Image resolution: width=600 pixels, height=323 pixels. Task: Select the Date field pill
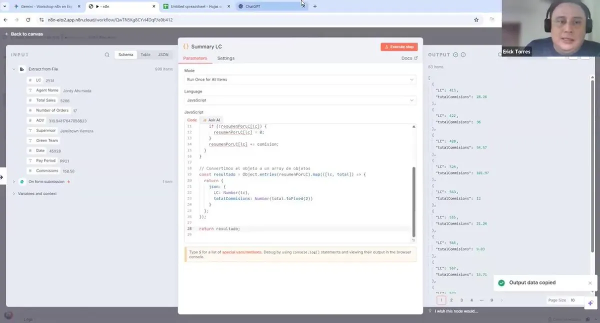click(x=36, y=150)
